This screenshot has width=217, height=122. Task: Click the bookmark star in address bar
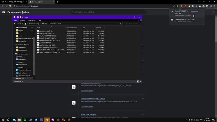pyautogui.click(x=177, y=6)
